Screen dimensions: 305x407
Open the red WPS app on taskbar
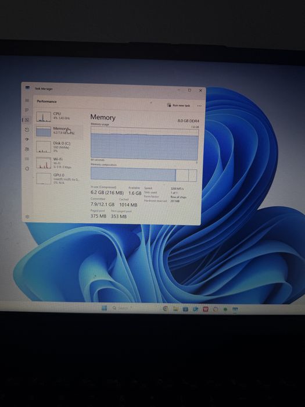tap(206, 309)
